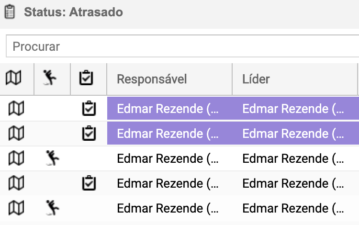Viewport: 359px width, 225px height.
Task: Focus the Procurar search field
Action: point(182,46)
